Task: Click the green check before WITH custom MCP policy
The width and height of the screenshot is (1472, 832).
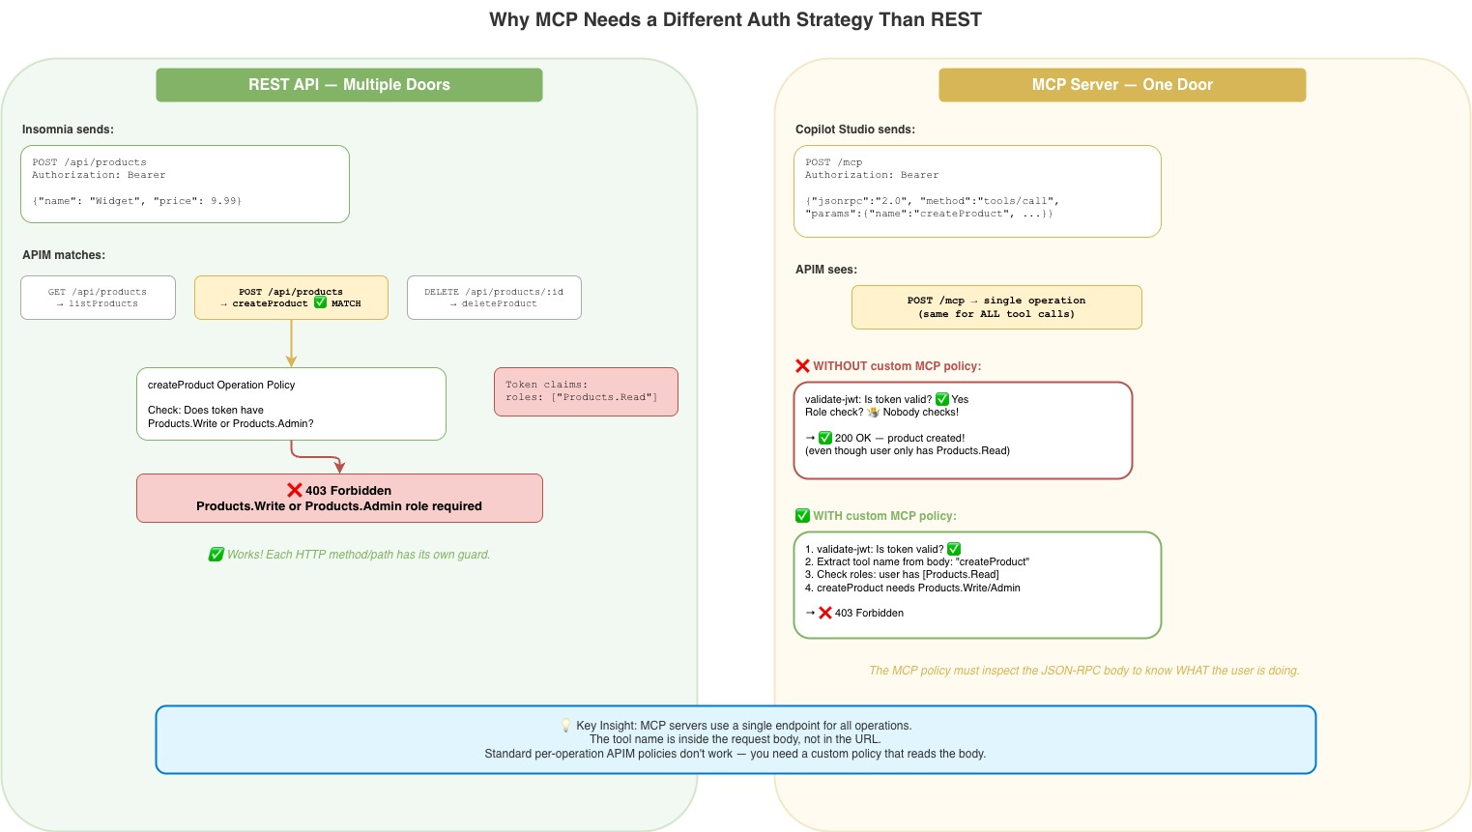Action: [x=801, y=516]
